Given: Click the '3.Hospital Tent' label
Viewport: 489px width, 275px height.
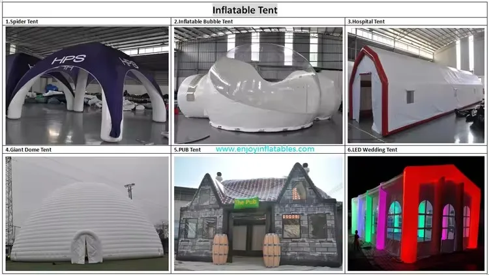Looking at the screenshot, I should coord(366,22).
